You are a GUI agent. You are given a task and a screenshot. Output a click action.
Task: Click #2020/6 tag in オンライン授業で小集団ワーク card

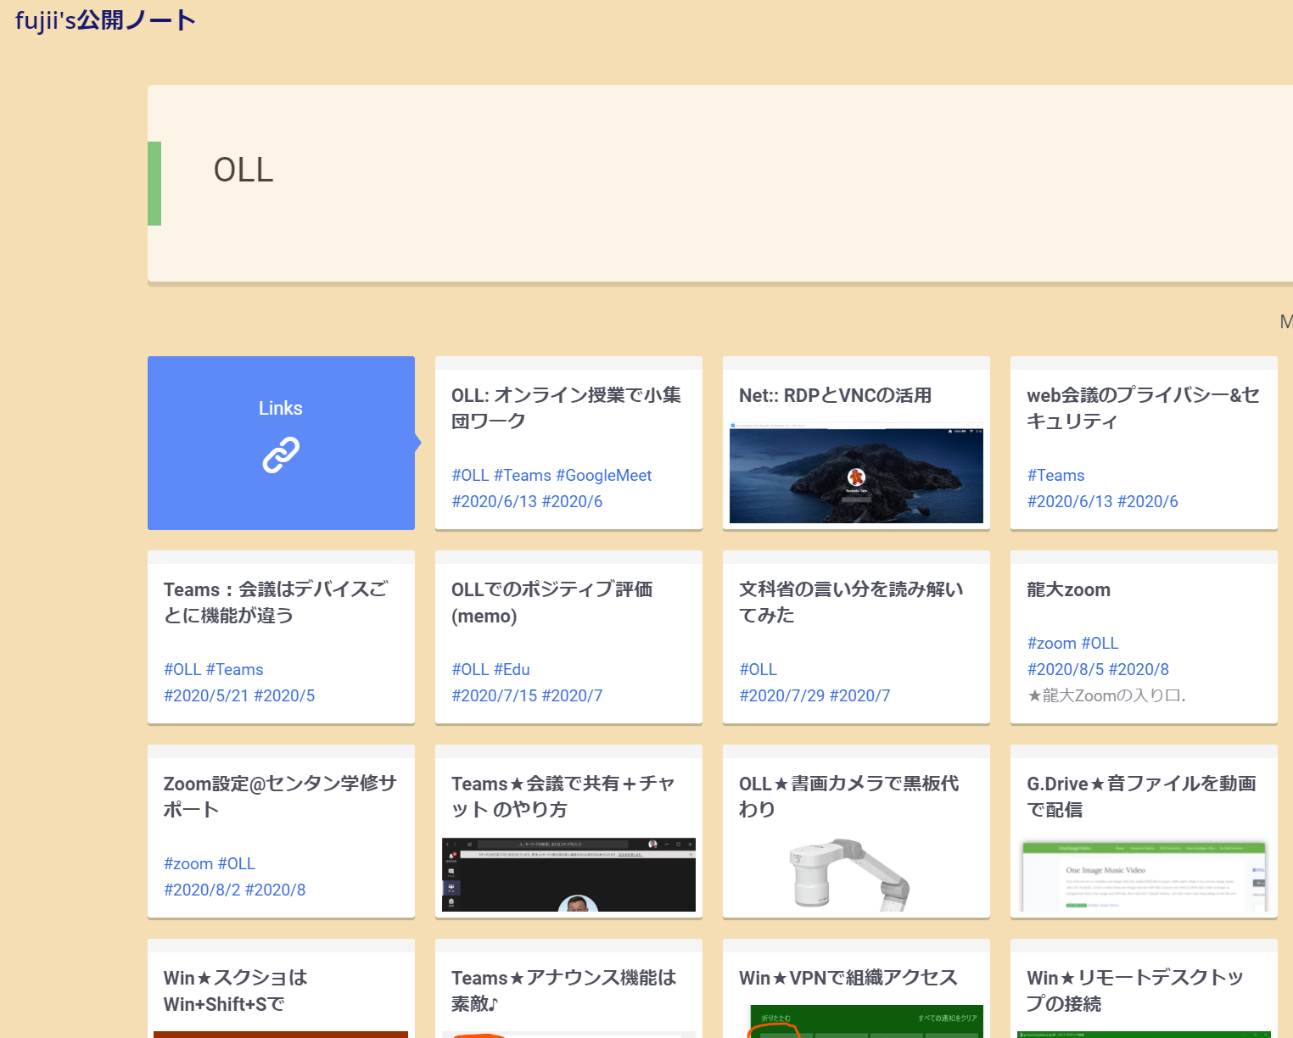572,502
